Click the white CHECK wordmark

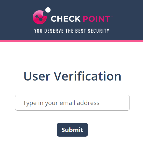click(x=66, y=19)
